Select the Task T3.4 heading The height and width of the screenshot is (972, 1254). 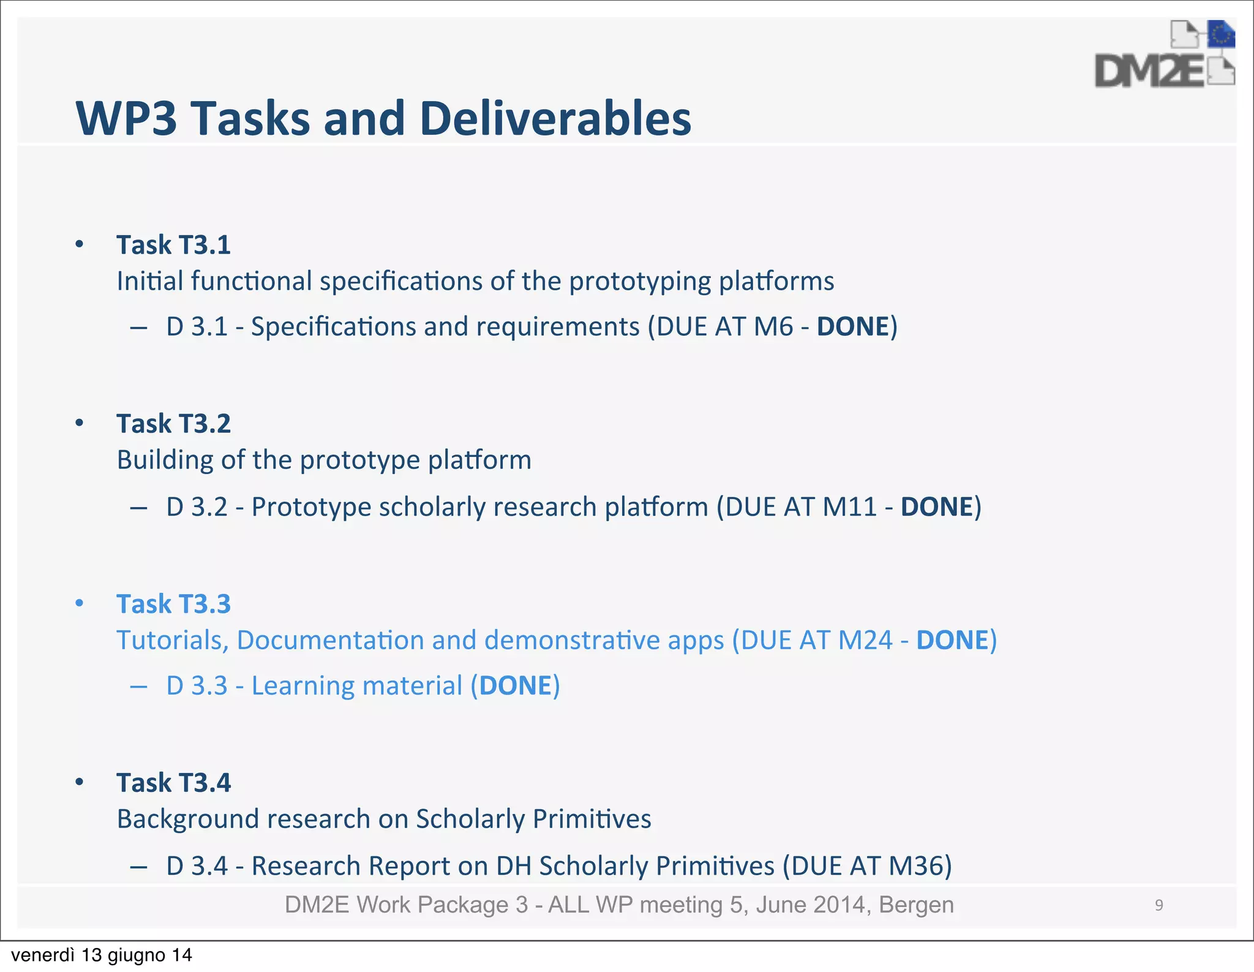pos(174,783)
